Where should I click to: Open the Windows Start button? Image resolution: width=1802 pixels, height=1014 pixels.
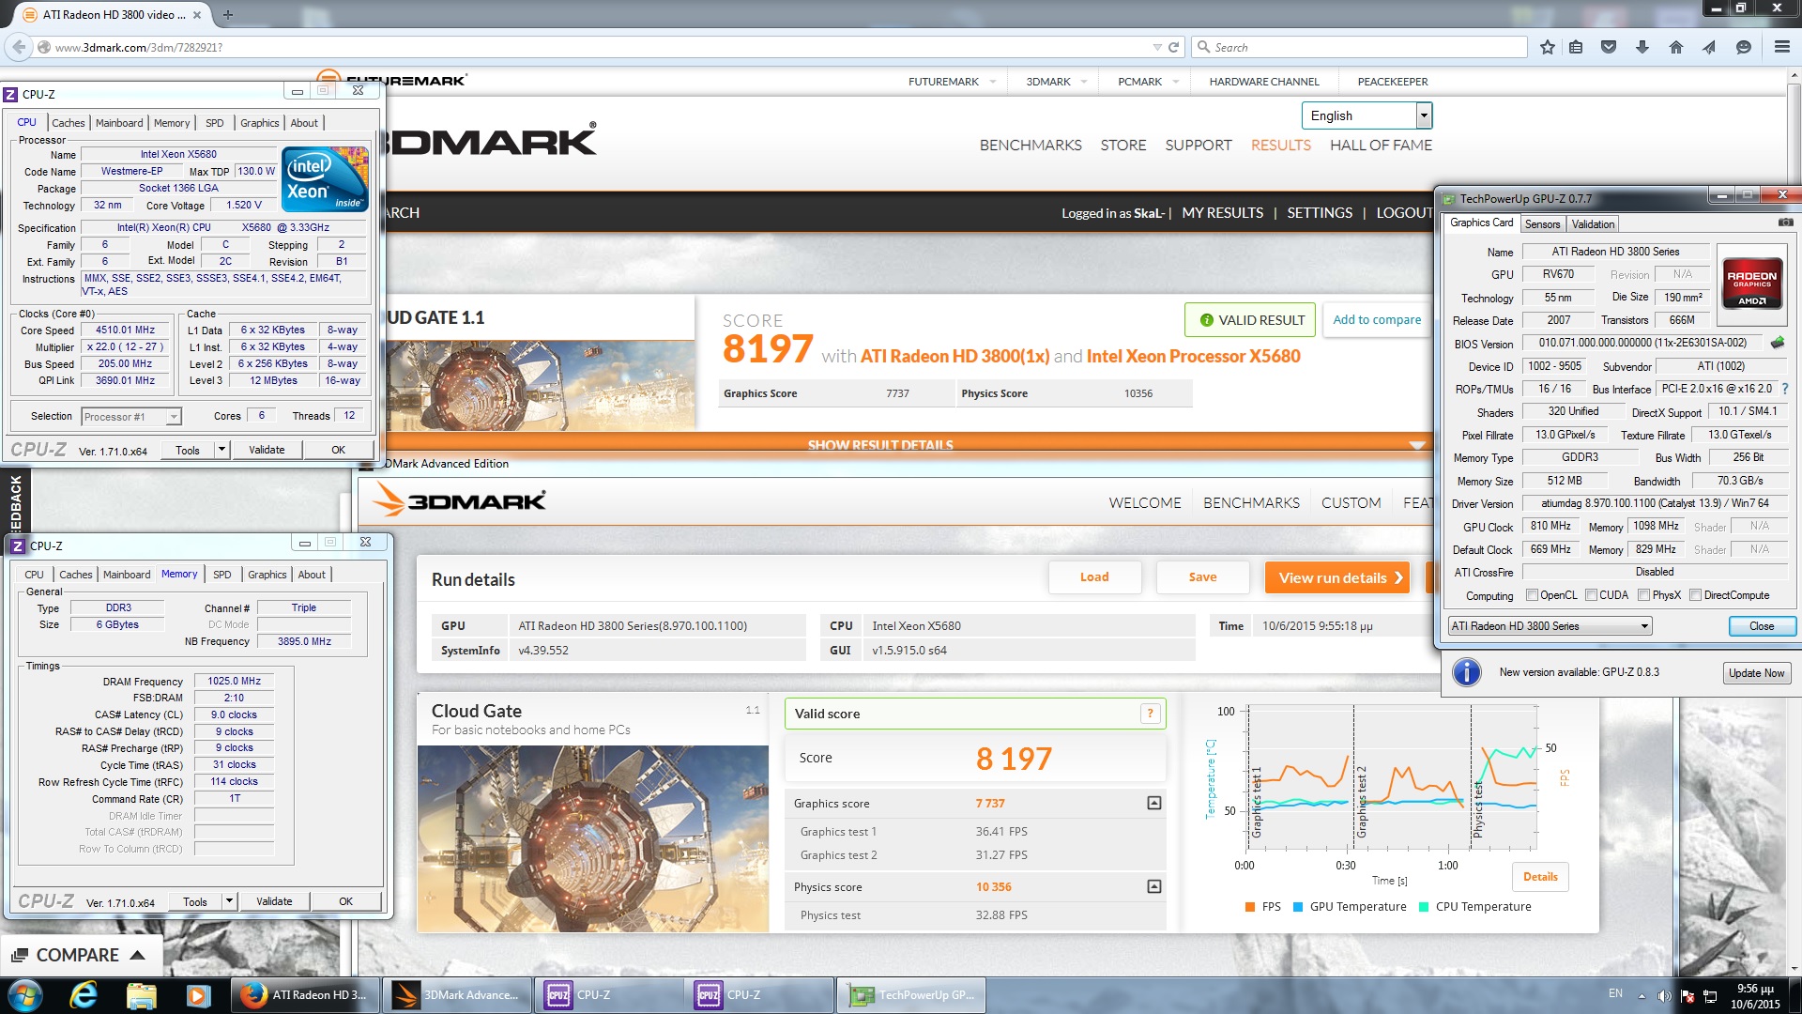(25, 995)
